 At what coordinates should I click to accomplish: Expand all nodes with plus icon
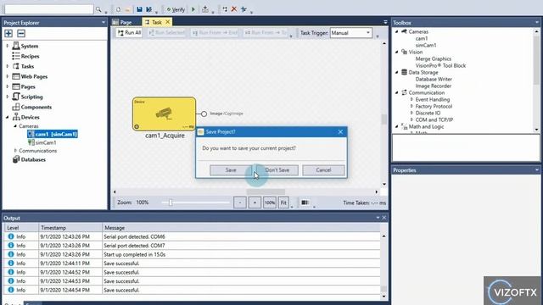(8, 34)
